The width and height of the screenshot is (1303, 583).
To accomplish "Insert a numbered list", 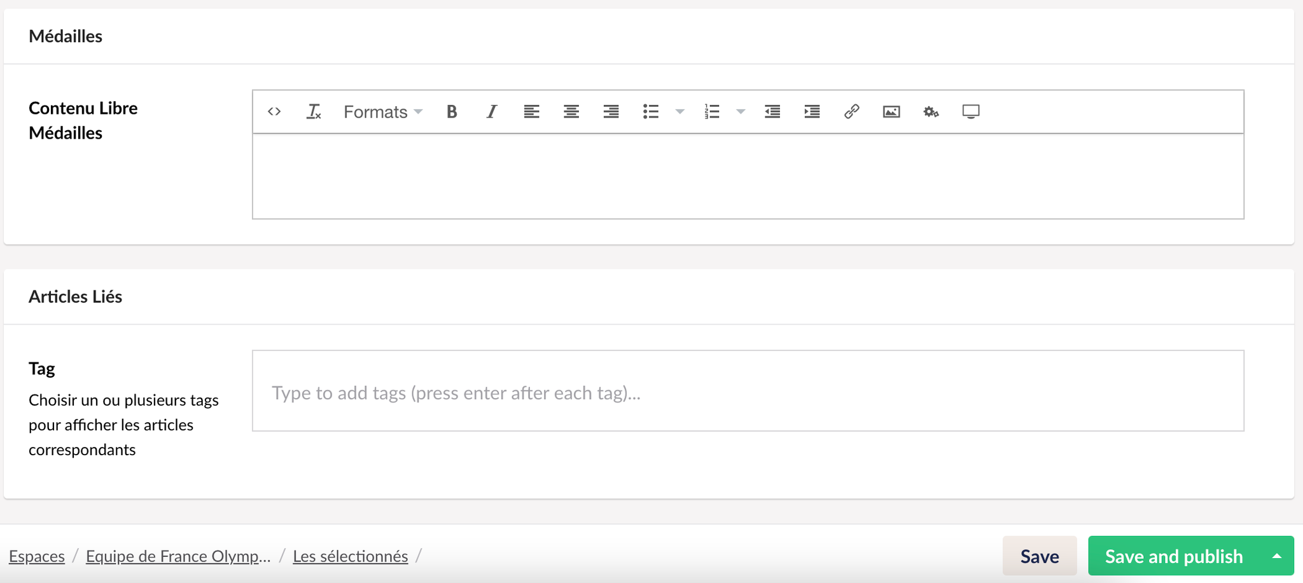I will pyautogui.click(x=712, y=112).
